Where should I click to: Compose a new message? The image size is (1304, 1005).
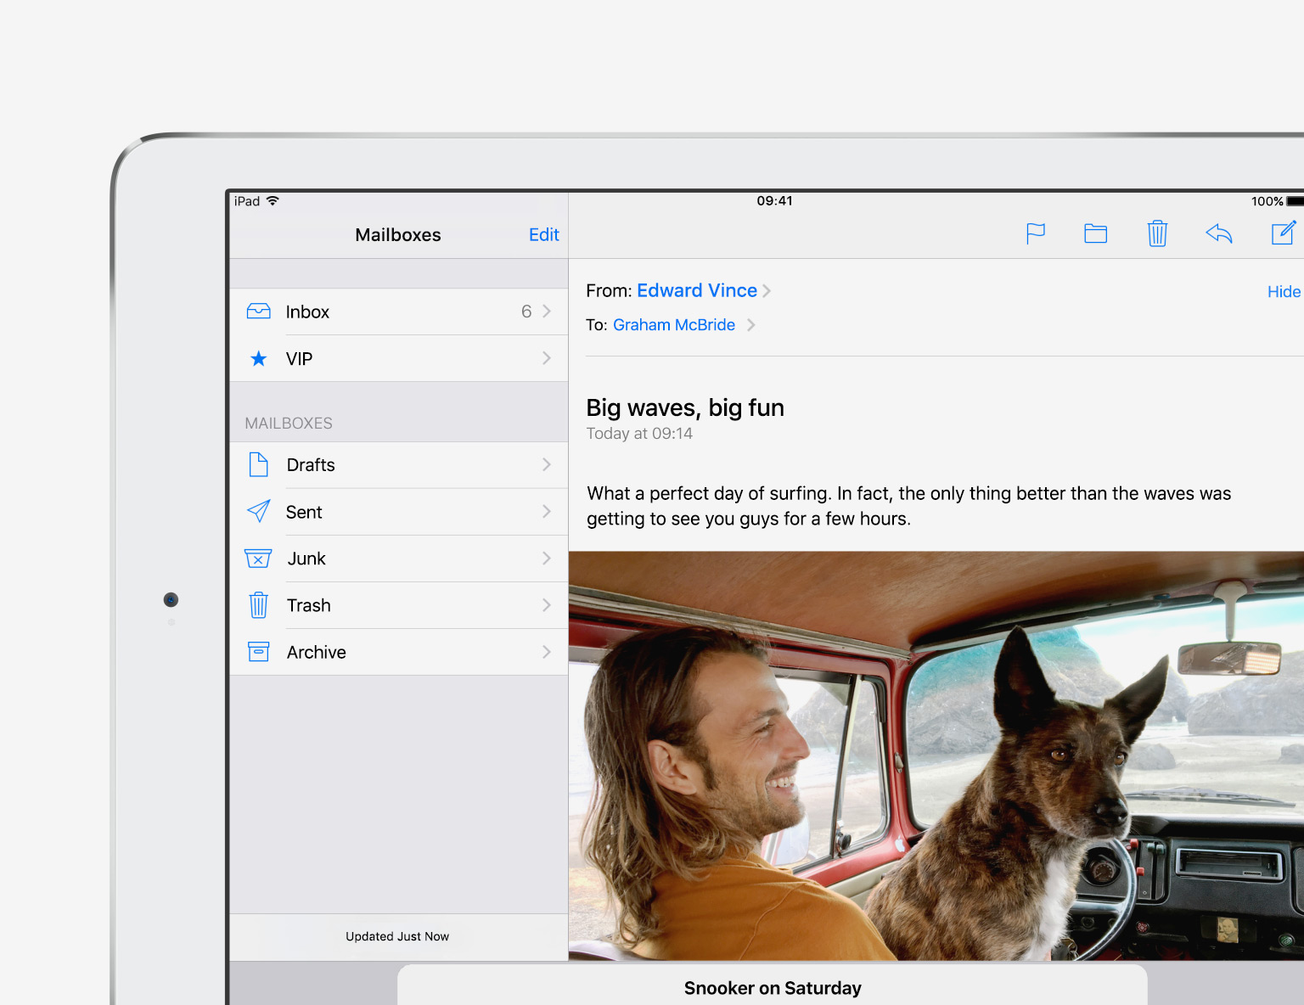(x=1283, y=233)
